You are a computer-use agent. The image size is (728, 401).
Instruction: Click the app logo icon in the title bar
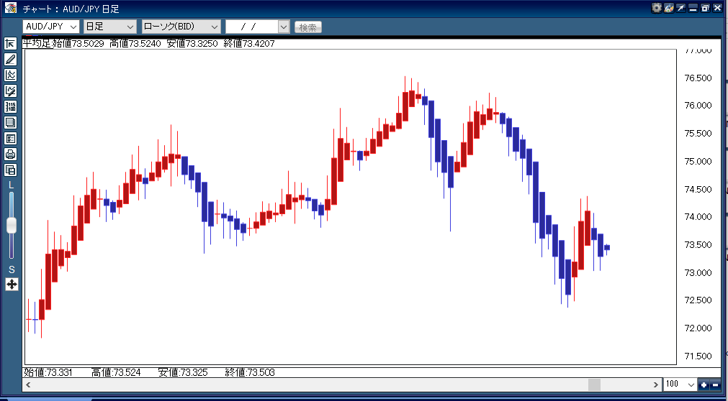(x=11, y=8)
